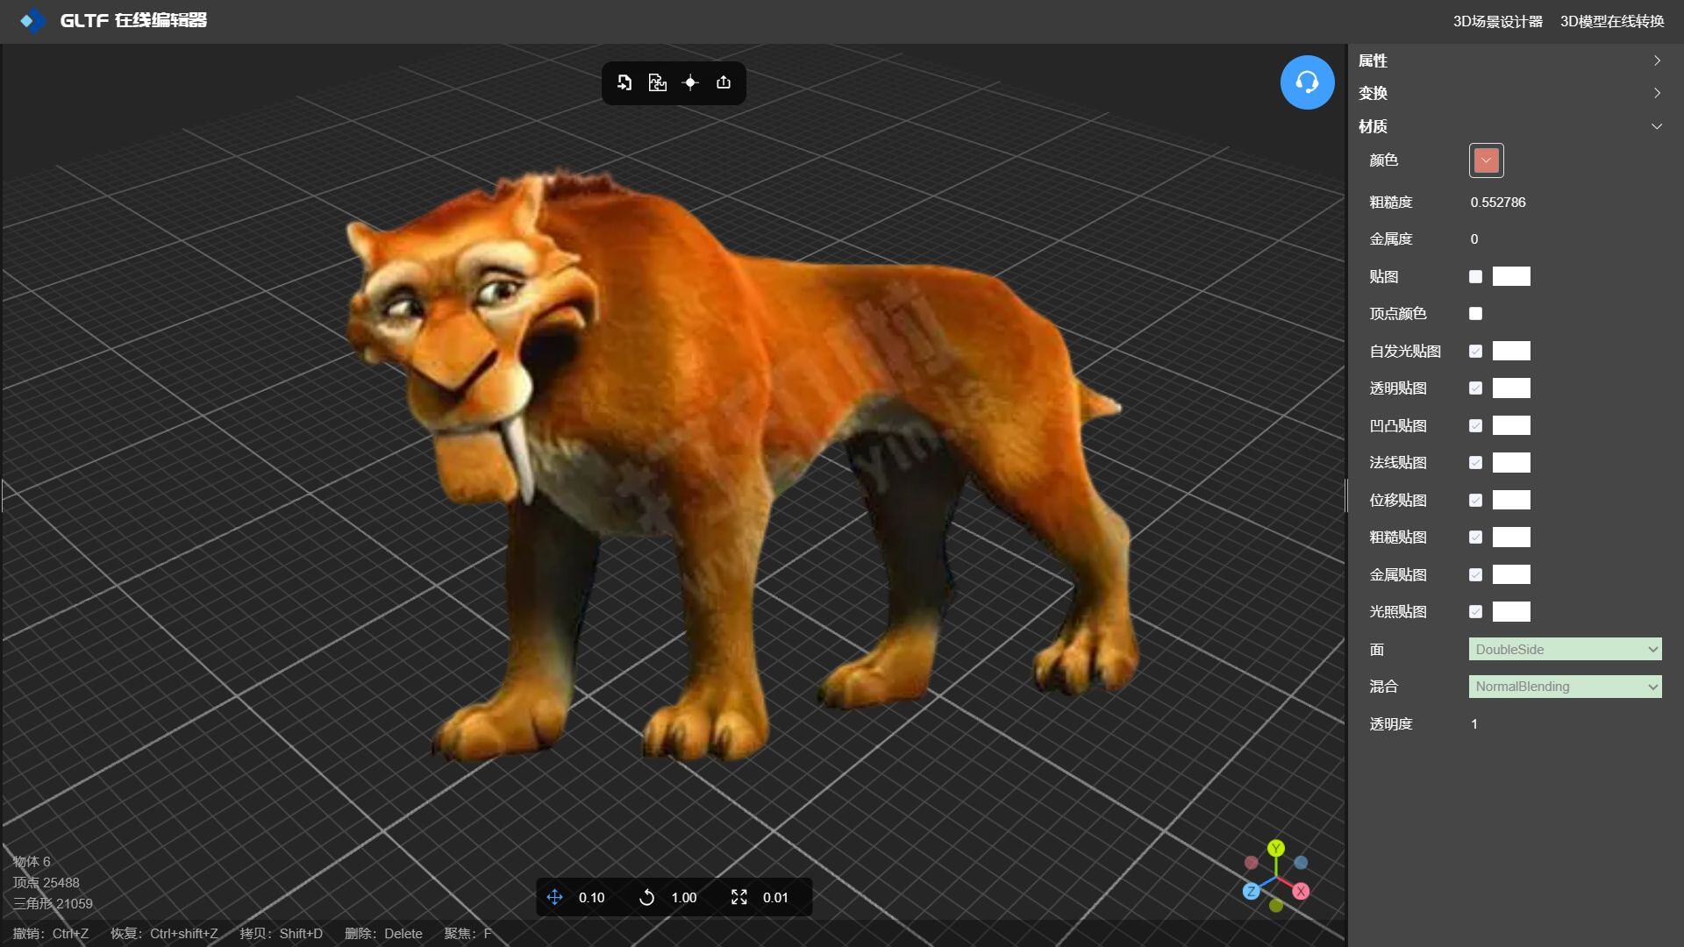Image resolution: width=1684 pixels, height=947 pixels.
Task: Click the negative X dark red dot on gizmo
Action: (x=1252, y=863)
